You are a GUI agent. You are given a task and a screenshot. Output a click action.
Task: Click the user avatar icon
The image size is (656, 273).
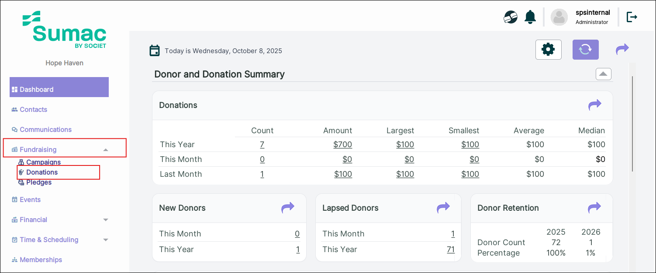pos(559,17)
